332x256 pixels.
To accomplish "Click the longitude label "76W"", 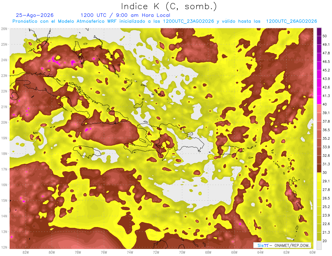I will click(104, 252).
